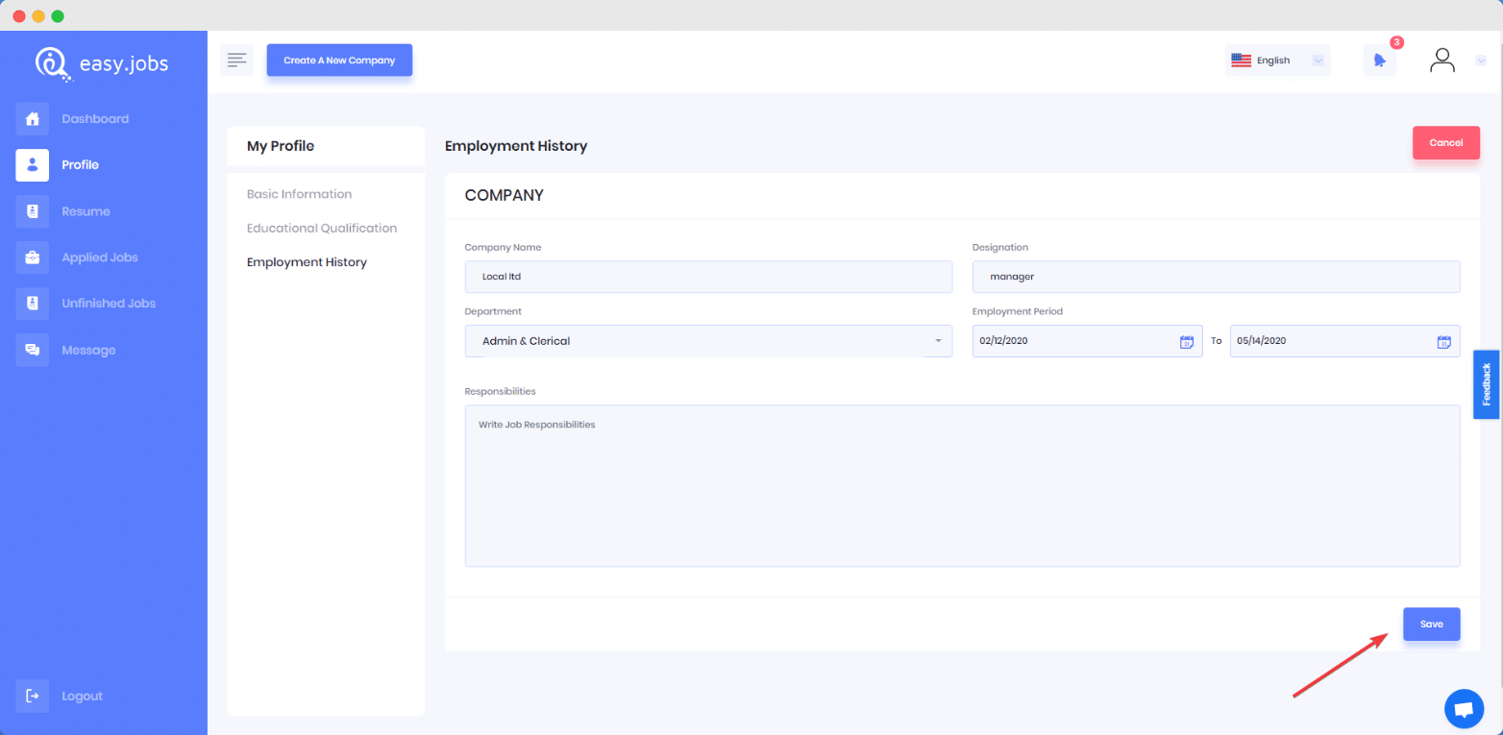
Task: Open the Educational Qualification tab
Action: point(322,229)
